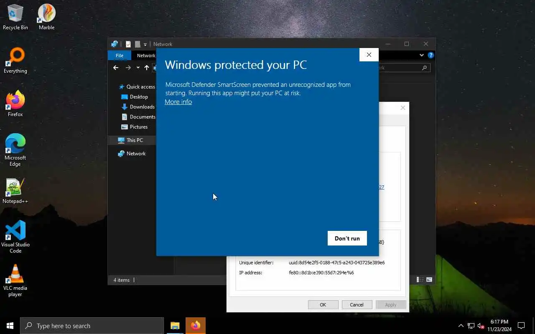Open the Action Center notifications icon
The width and height of the screenshot is (535, 334).
pos(521,326)
